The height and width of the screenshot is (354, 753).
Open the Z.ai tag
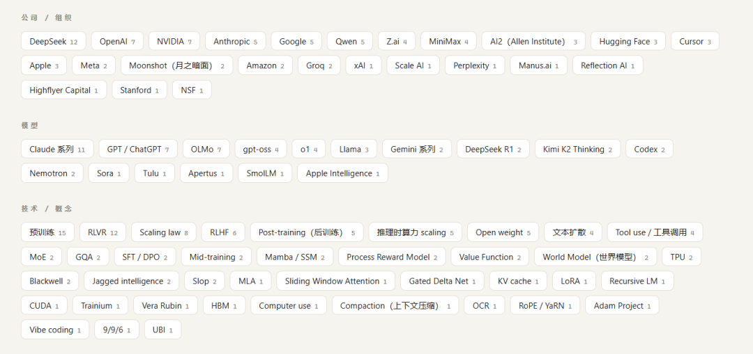click(x=397, y=41)
